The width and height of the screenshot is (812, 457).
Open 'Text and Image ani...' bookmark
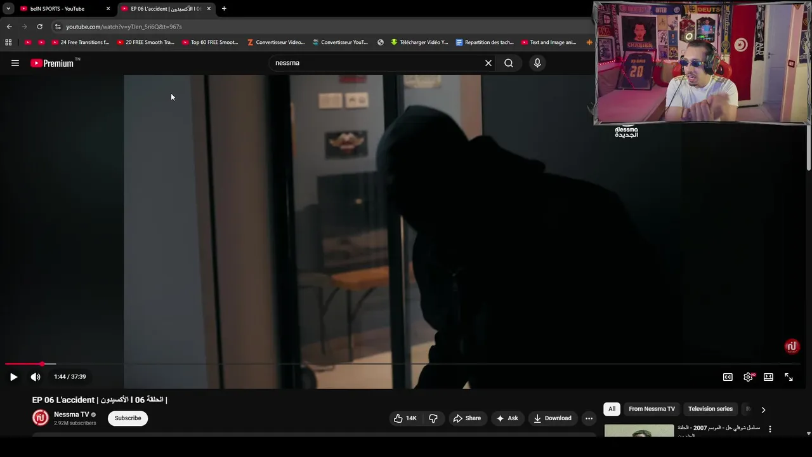click(x=549, y=43)
